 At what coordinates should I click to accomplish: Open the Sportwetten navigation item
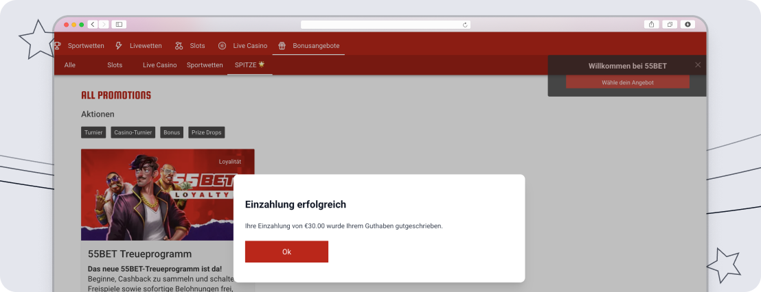click(x=86, y=46)
